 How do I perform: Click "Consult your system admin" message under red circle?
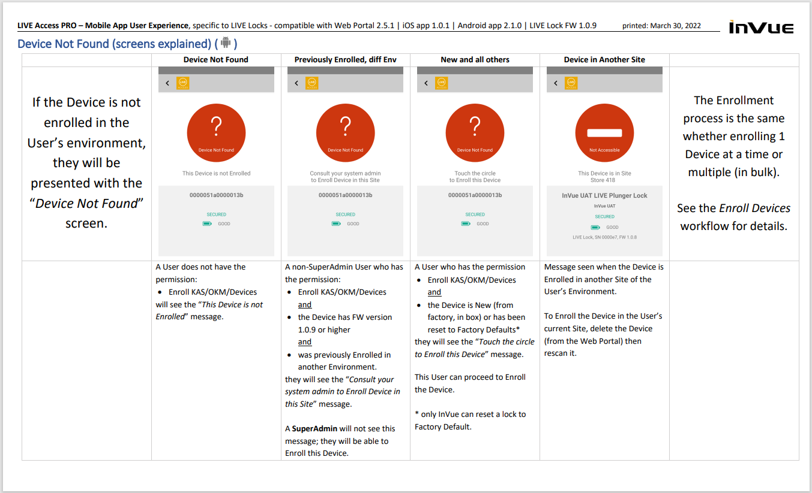(x=346, y=177)
